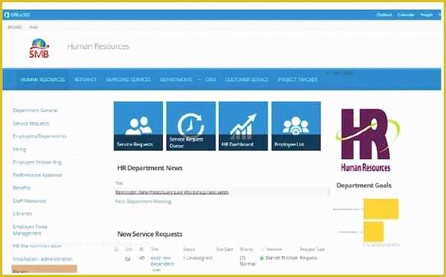446x277 pixels.
Task: Select Human Resources in navigation bar
Action: pyautogui.click(x=43, y=79)
